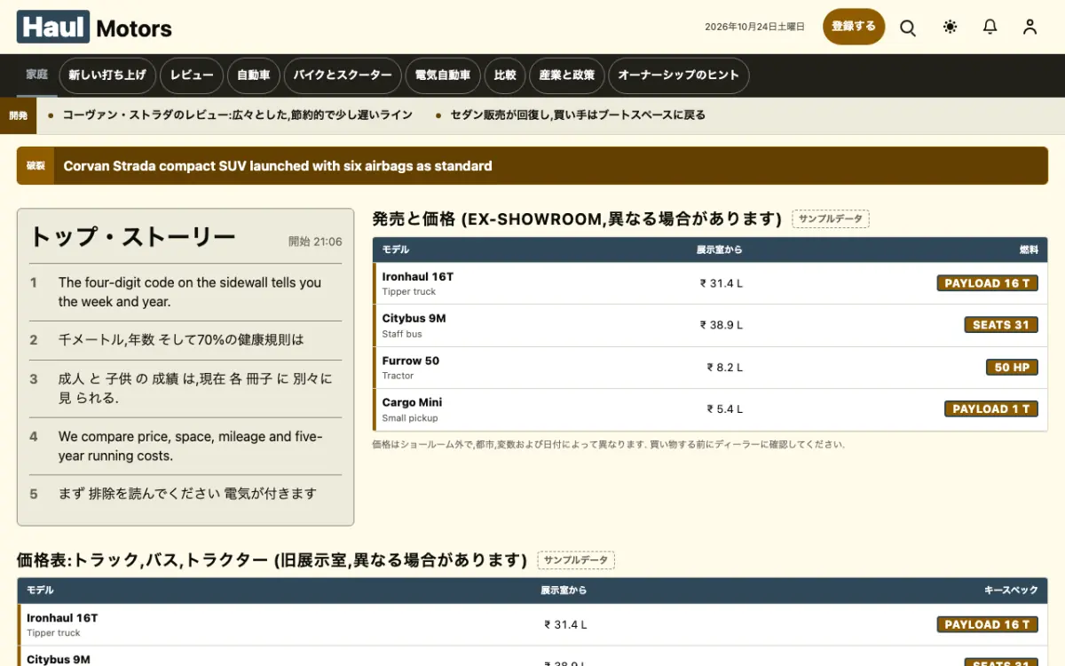Click the 登録する button

pyautogui.click(x=854, y=27)
